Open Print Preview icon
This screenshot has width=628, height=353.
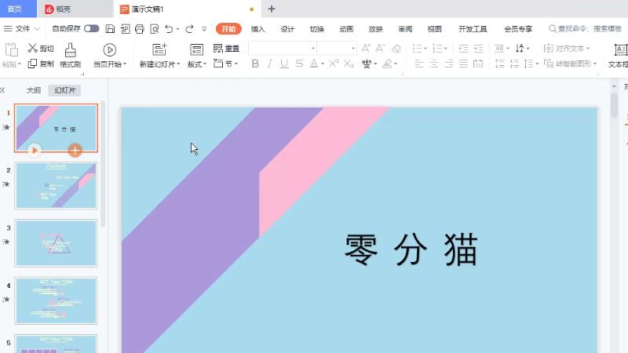[154, 29]
